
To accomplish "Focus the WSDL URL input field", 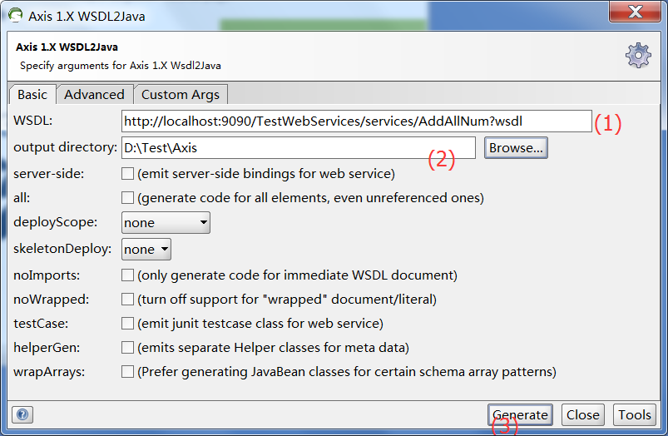I will point(357,121).
